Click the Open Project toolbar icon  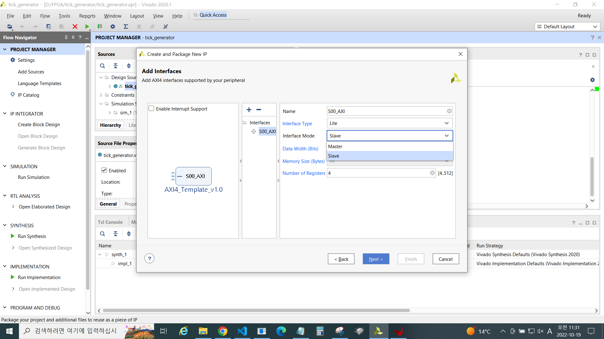tap(10, 27)
